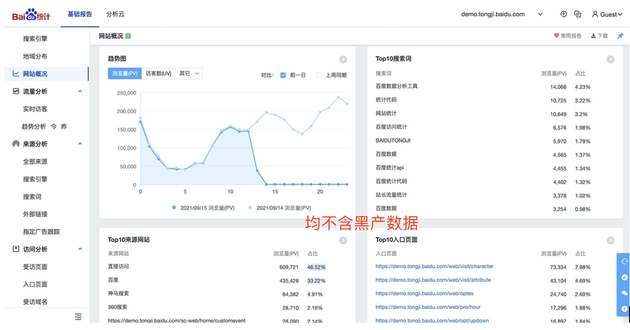
Task: Toggle the 前一日 comparison checkbox
Action: coord(283,75)
